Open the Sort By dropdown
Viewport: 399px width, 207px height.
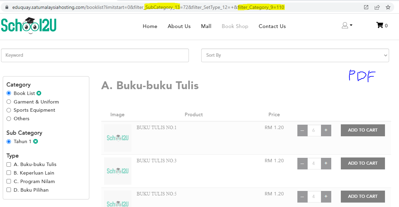(295, 55)
